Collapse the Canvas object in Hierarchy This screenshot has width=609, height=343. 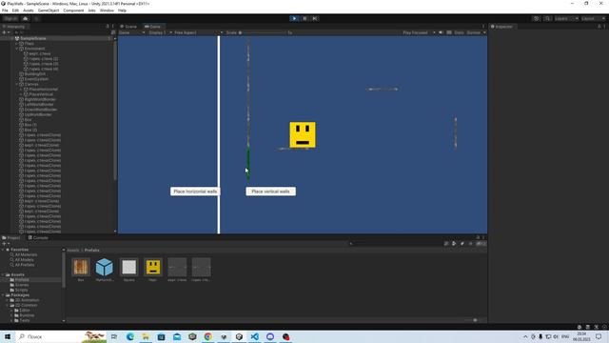17,84
